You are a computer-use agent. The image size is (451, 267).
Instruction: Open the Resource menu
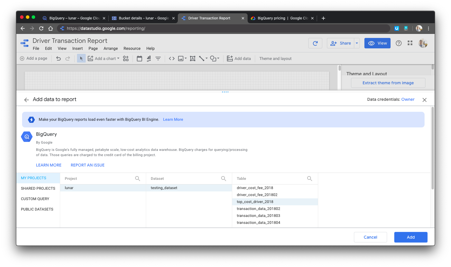tap(132, 48)
